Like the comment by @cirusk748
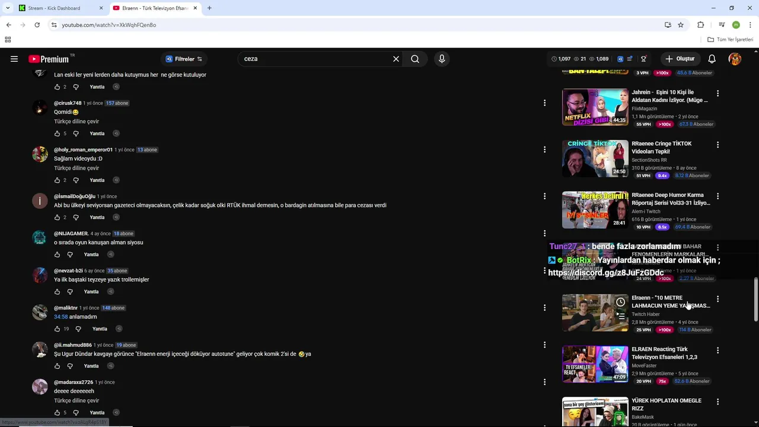Image resolution: width=759 pixels, height=427 pixels. [x=57, y=133]
